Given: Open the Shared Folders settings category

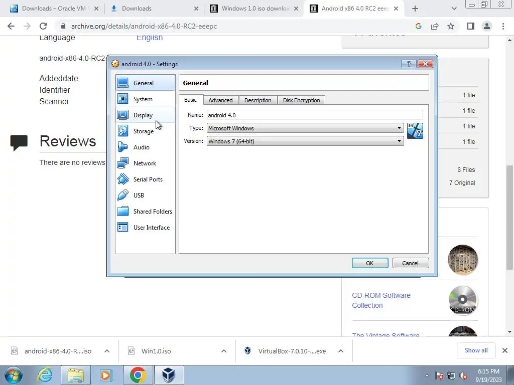Looking at the screenshot, I should [145, 211].
